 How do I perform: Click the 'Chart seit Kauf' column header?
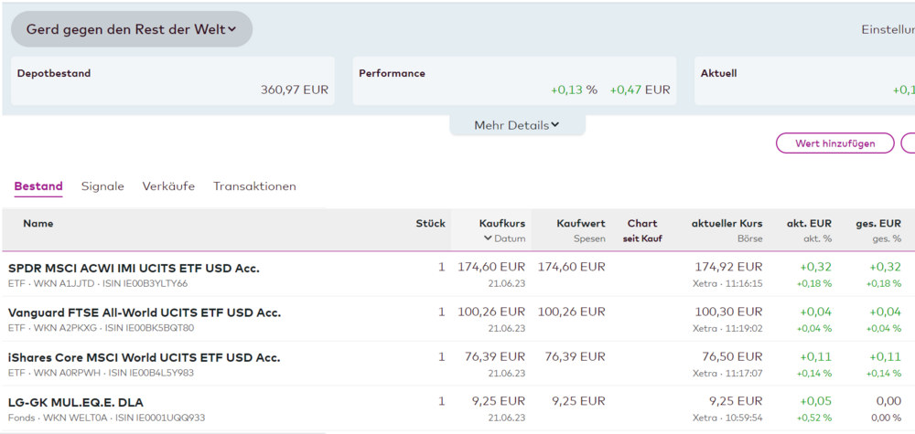[642, 229]
